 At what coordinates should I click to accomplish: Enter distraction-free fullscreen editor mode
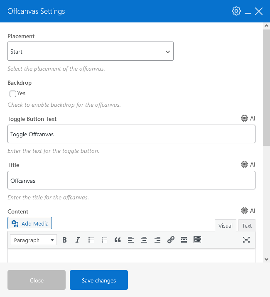click(246, 240)
